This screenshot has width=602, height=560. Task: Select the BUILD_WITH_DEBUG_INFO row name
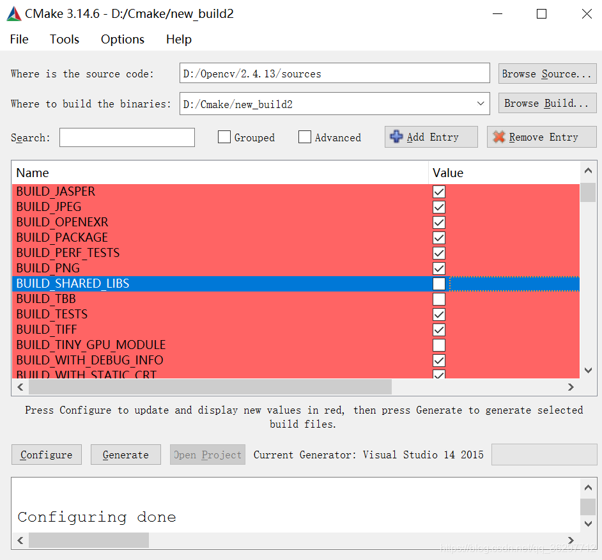(x=90, y=361)
